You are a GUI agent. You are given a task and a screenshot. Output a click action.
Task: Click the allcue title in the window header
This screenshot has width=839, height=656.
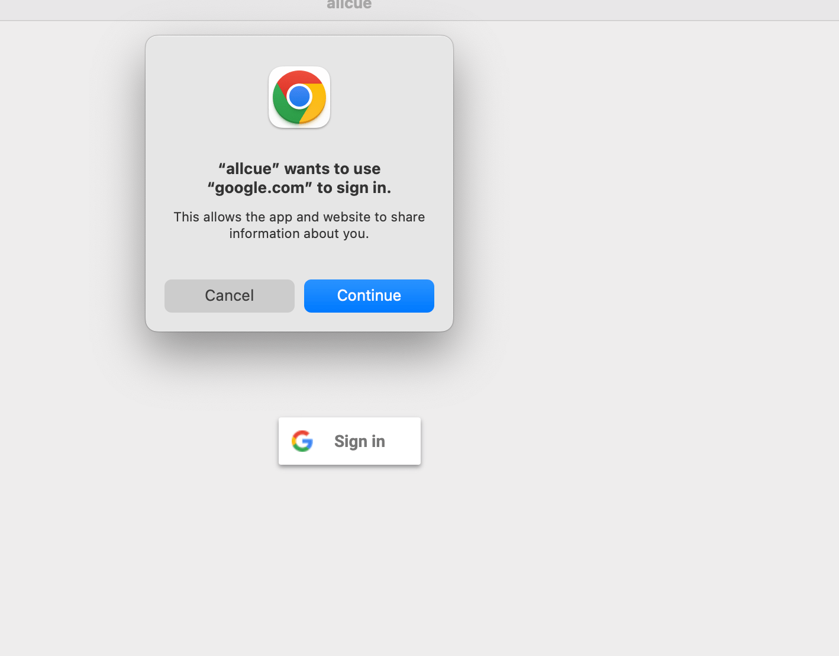coord(349,5)
